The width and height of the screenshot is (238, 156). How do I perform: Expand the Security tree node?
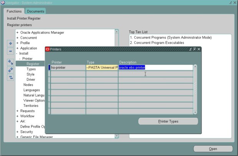point(17,131)
